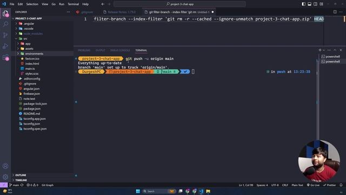Toggle primary sidebar layout icon
This screenshot has width=346, height=195.
(304, 4)
